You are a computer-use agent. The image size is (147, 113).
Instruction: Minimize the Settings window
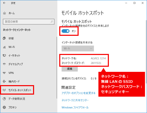point(126,3)
